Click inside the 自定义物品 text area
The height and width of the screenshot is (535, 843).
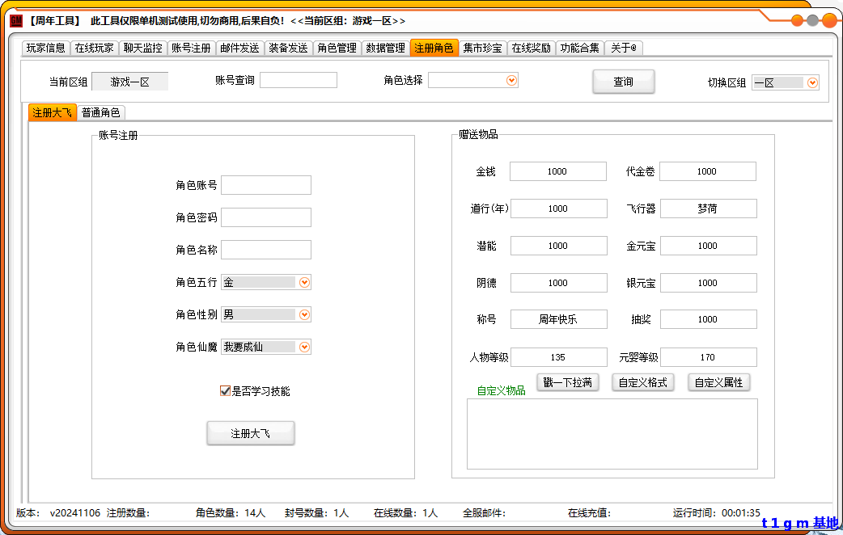pyautogui.click(x=612, y=434)
